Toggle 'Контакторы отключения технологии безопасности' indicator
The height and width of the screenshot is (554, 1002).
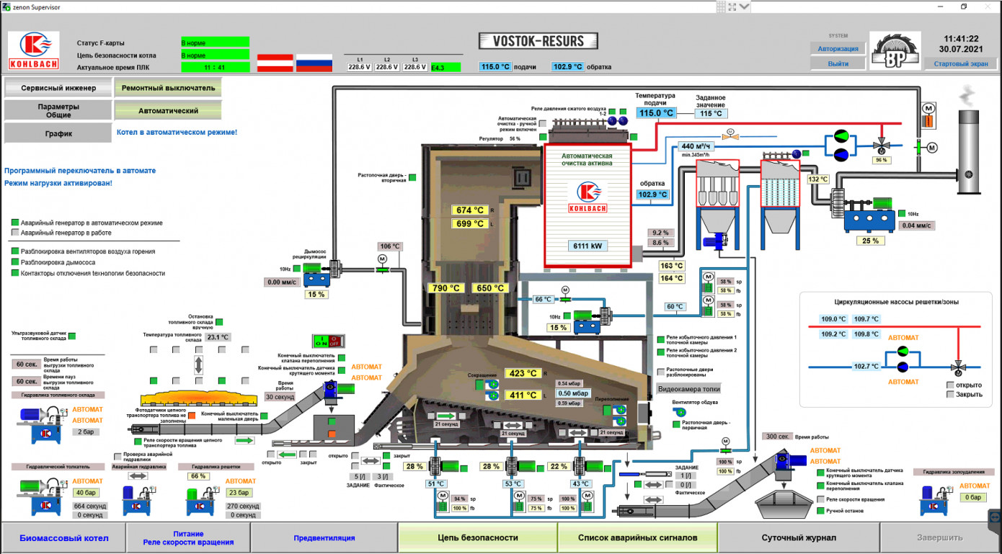[15, 273]
